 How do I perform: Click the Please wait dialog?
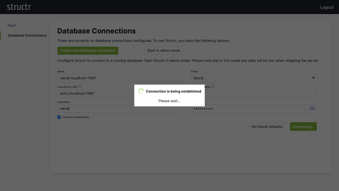pos(169,101)
